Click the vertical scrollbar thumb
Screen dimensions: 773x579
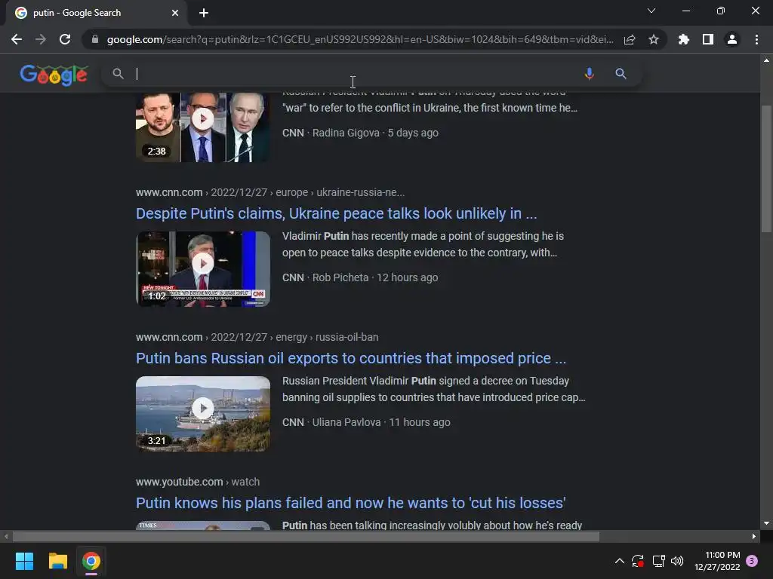click(766, 167)
